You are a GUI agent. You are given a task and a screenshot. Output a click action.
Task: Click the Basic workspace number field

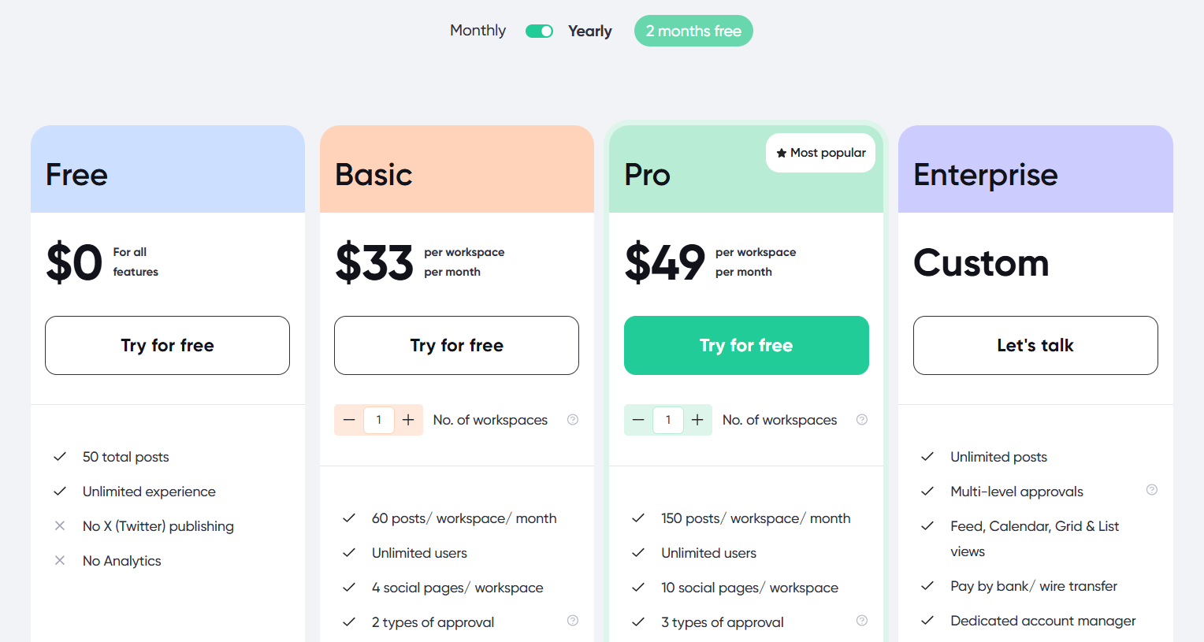(x=379, y=420)
